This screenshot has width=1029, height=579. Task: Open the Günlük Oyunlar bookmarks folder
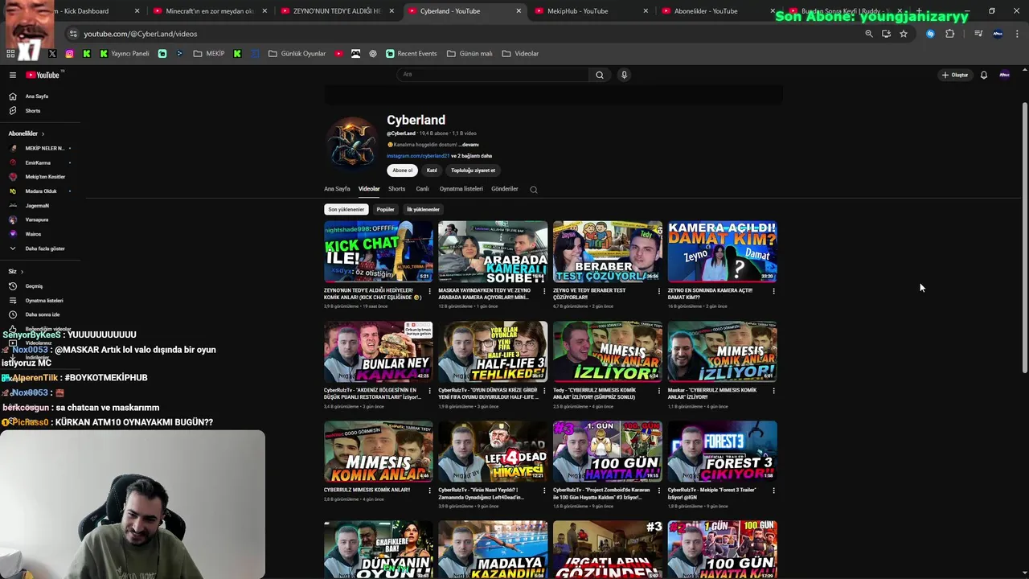point(297,54)
